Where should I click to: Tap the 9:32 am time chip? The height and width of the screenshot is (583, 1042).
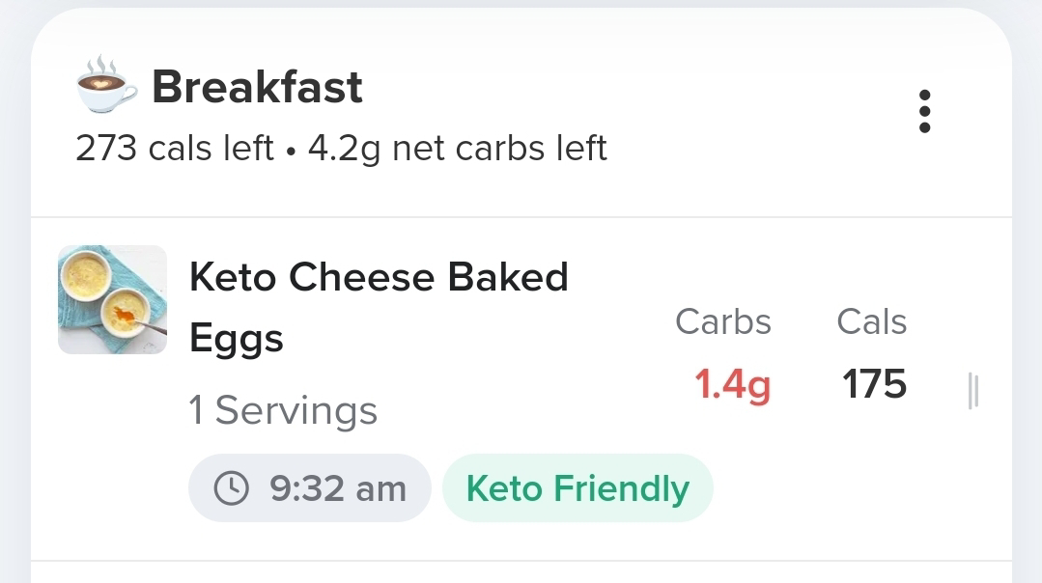(309, 488)
